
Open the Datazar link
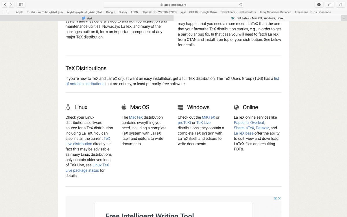(263, 128)
